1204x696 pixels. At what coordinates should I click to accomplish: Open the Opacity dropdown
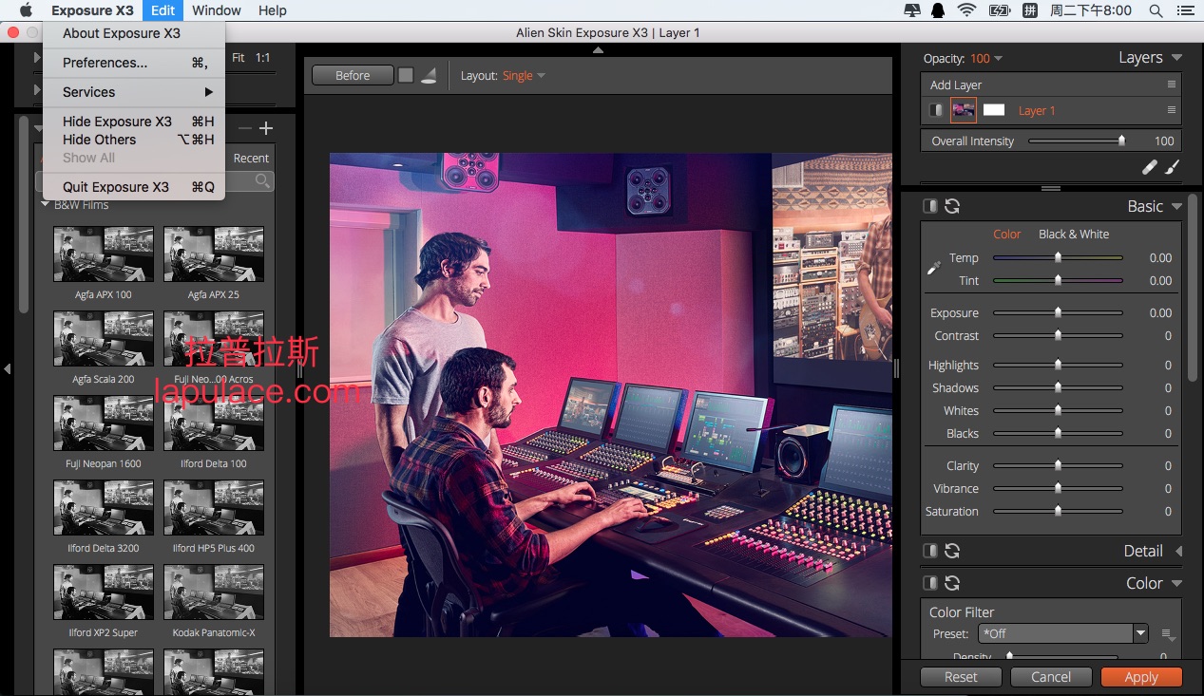pos(986,59)
